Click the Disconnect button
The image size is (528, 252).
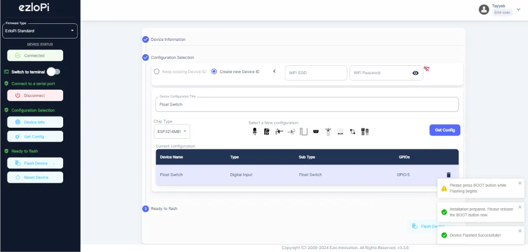[x=35, y=96]
